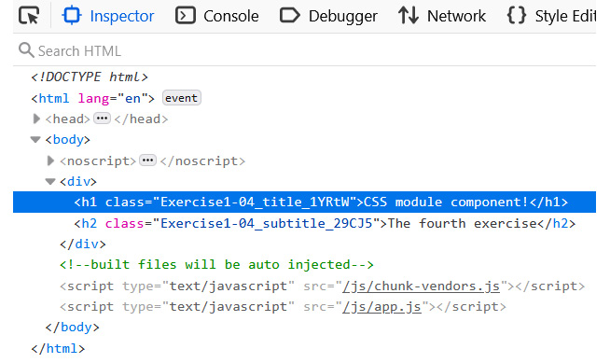Select the html lang="en" opening tag
610x363 pixels.
[x=92, y=98]
